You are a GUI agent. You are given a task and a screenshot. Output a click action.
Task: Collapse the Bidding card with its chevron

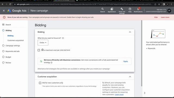coord(130,32)
